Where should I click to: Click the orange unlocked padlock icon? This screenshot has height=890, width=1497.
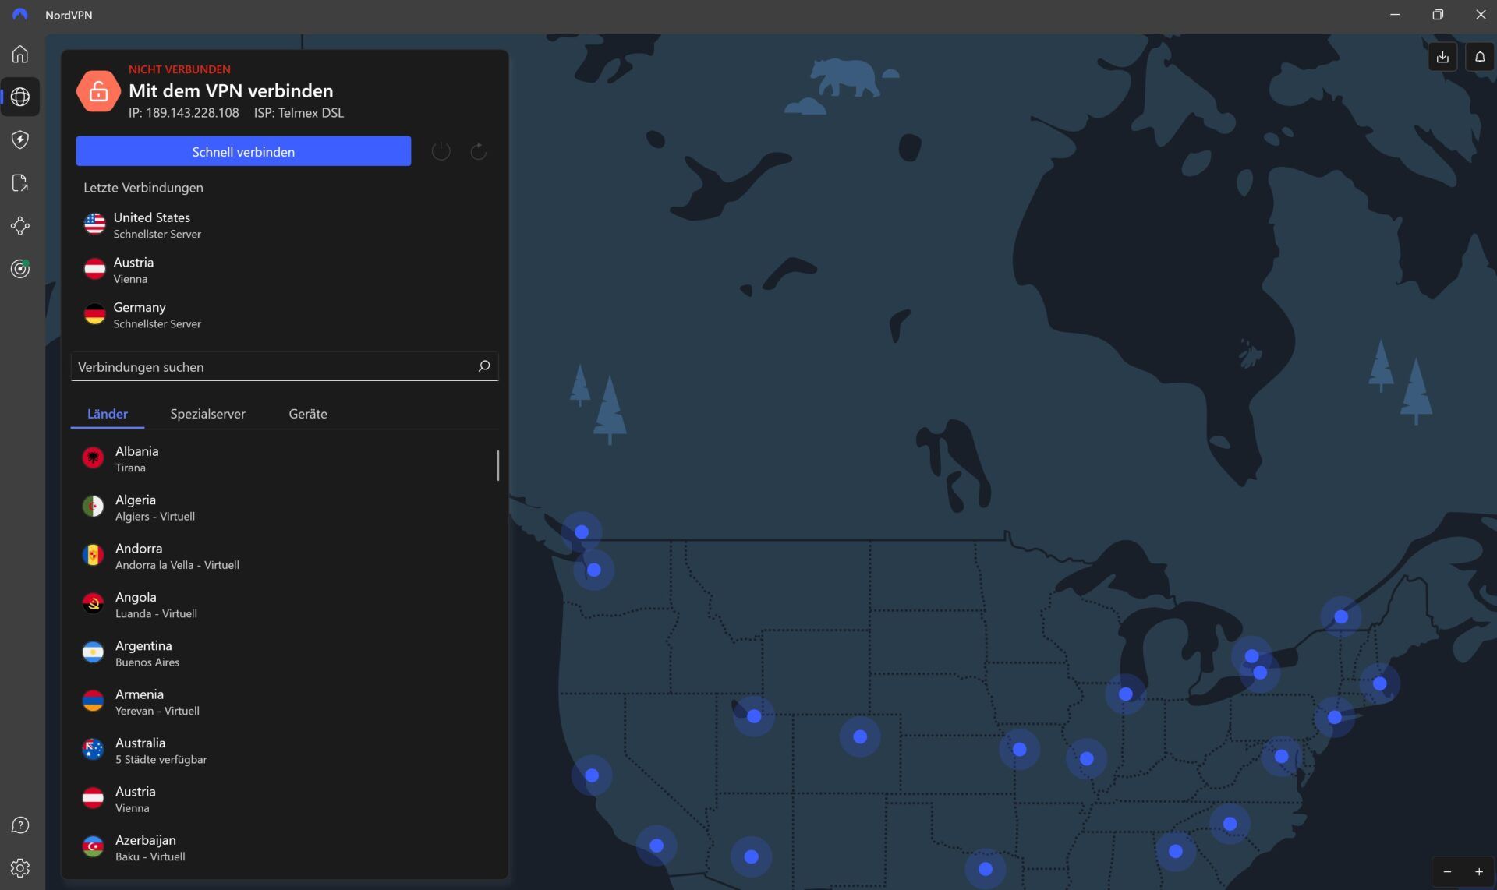click(x=98, y=90)
